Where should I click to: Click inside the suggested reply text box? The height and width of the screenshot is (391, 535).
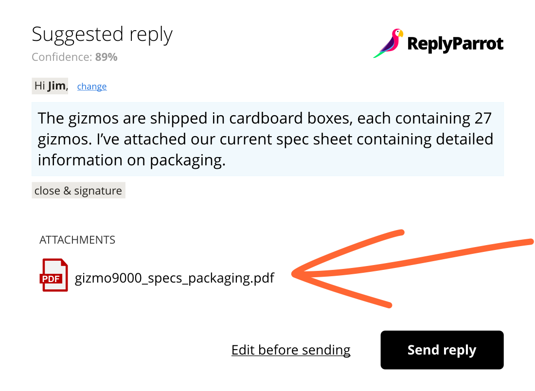[267, 139]
